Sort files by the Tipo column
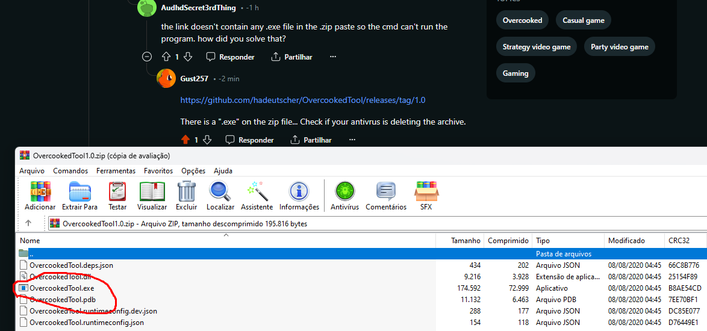The image size is (707, 331). pos(568,241)
